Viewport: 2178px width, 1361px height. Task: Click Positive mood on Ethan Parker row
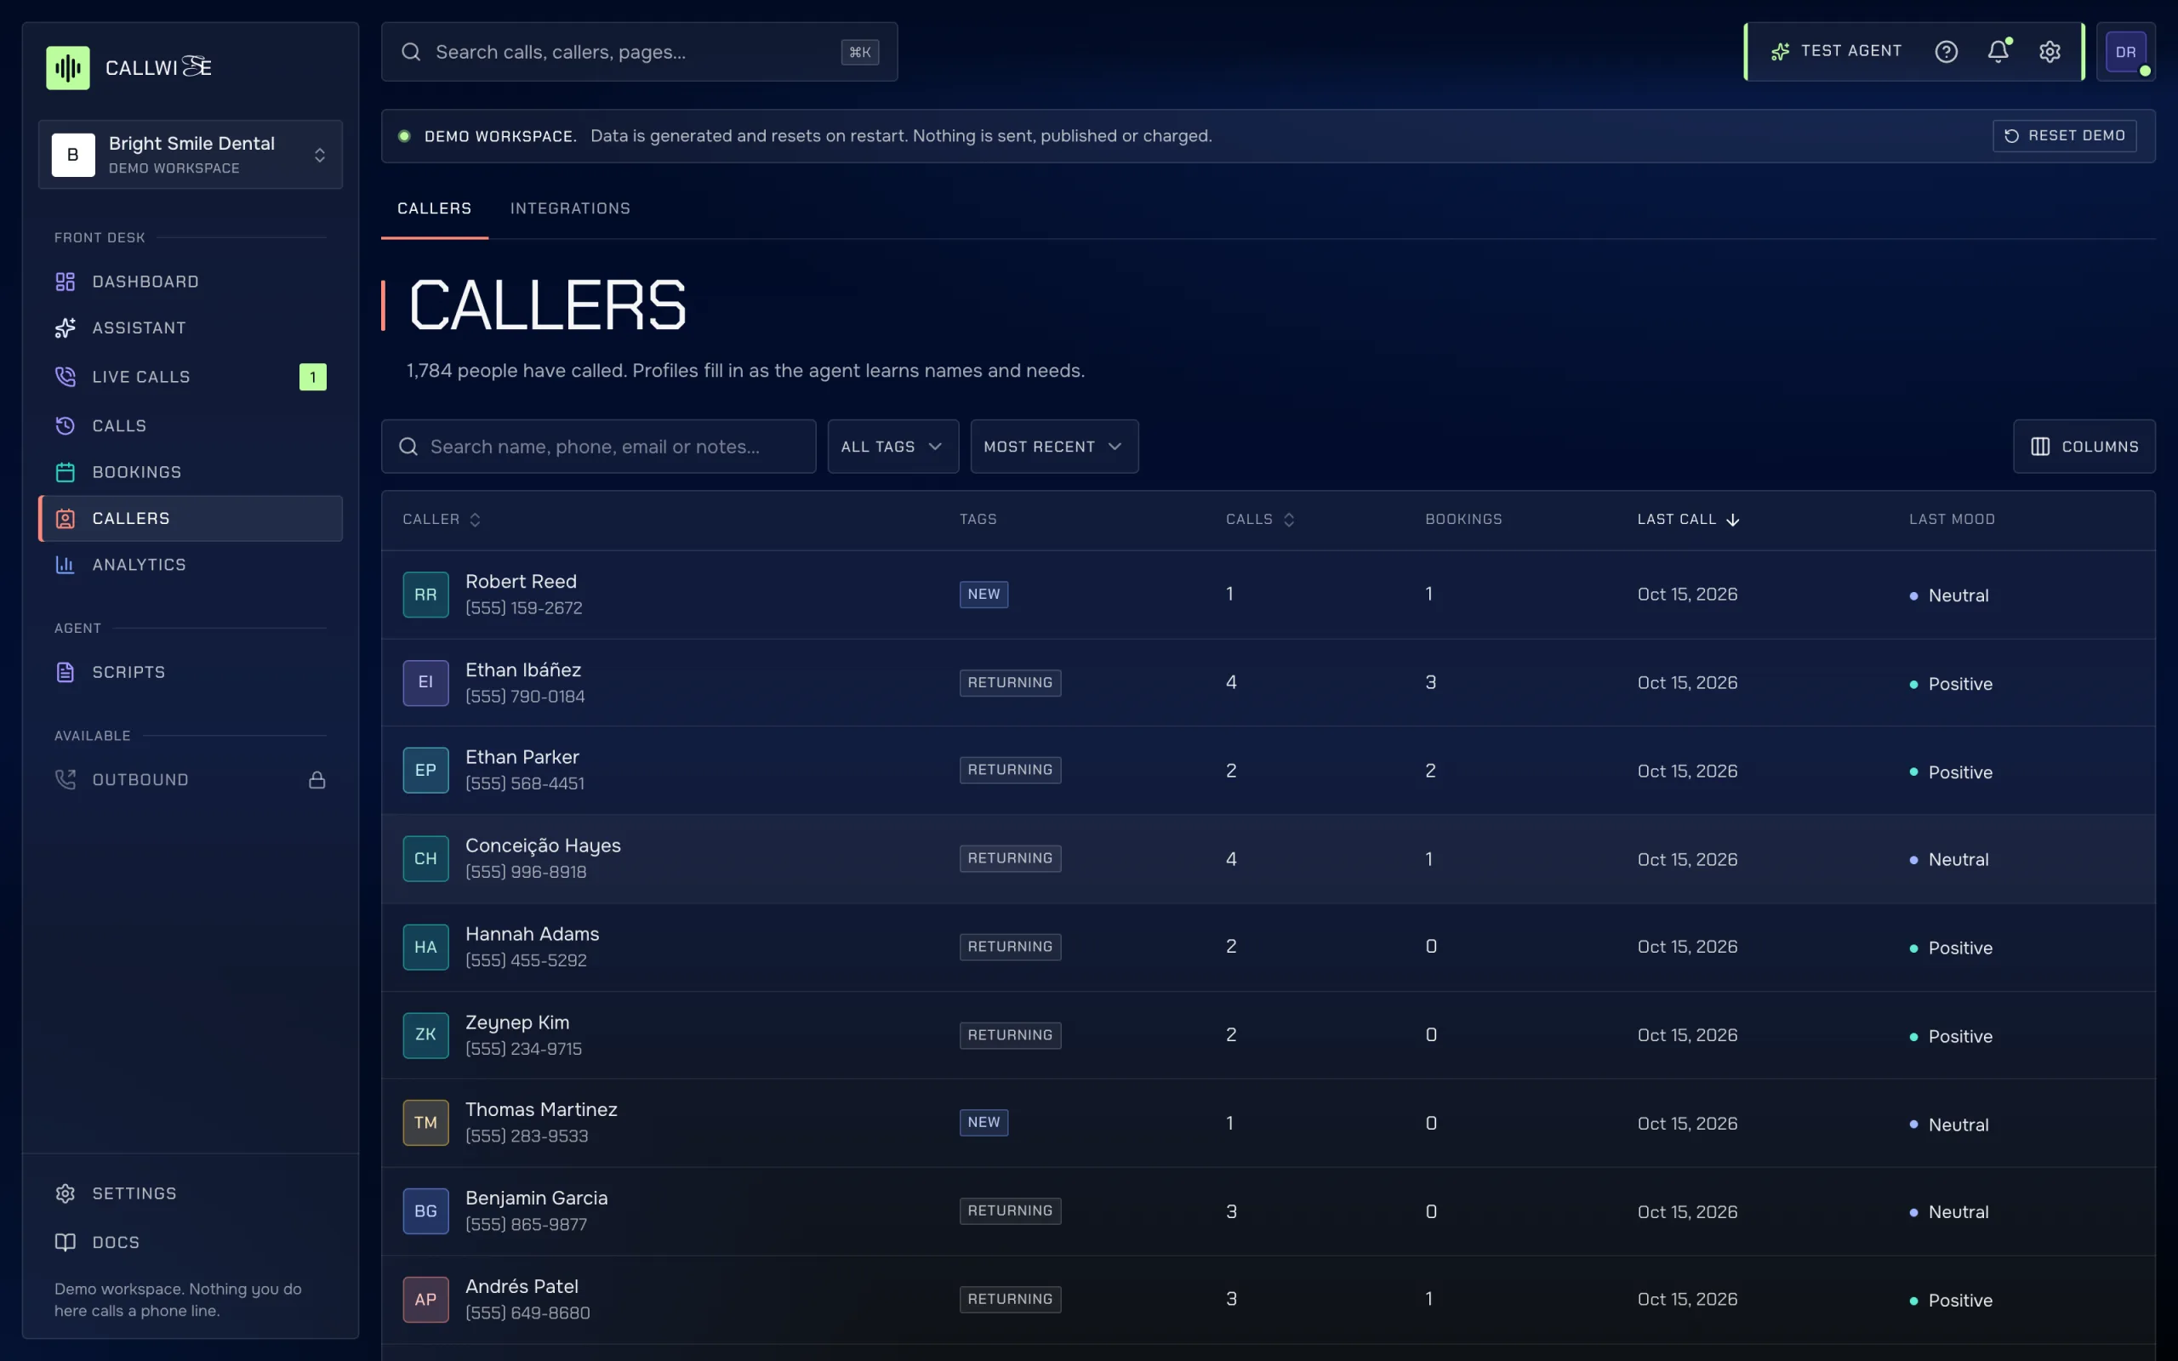1950,772
